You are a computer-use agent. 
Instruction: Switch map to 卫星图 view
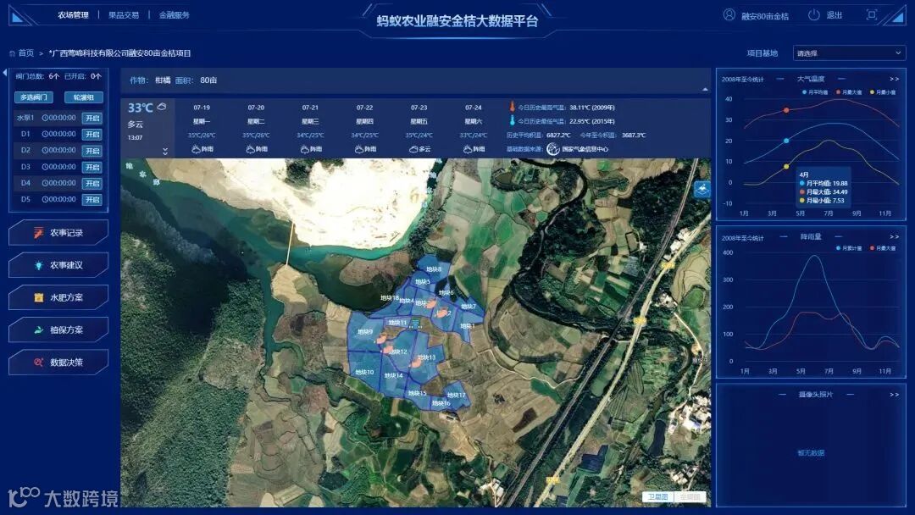657,497
